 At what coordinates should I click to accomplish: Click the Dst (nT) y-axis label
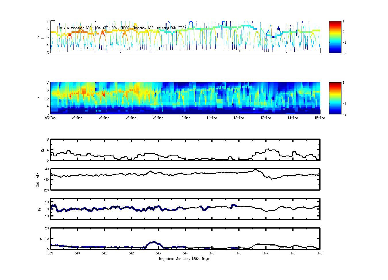tap(38, 180)
